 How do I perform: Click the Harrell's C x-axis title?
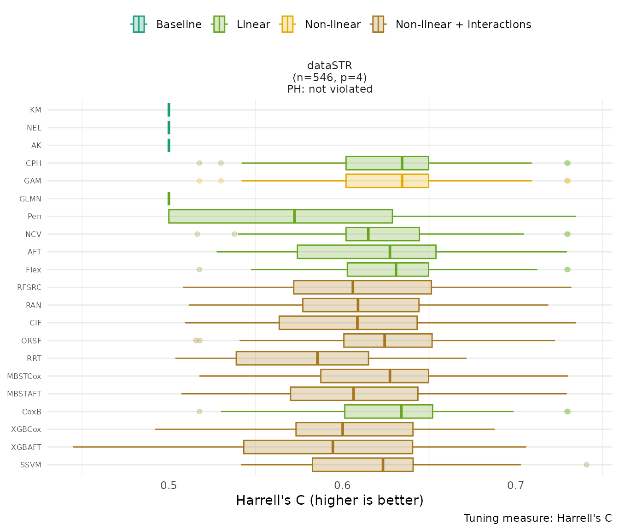330,501
